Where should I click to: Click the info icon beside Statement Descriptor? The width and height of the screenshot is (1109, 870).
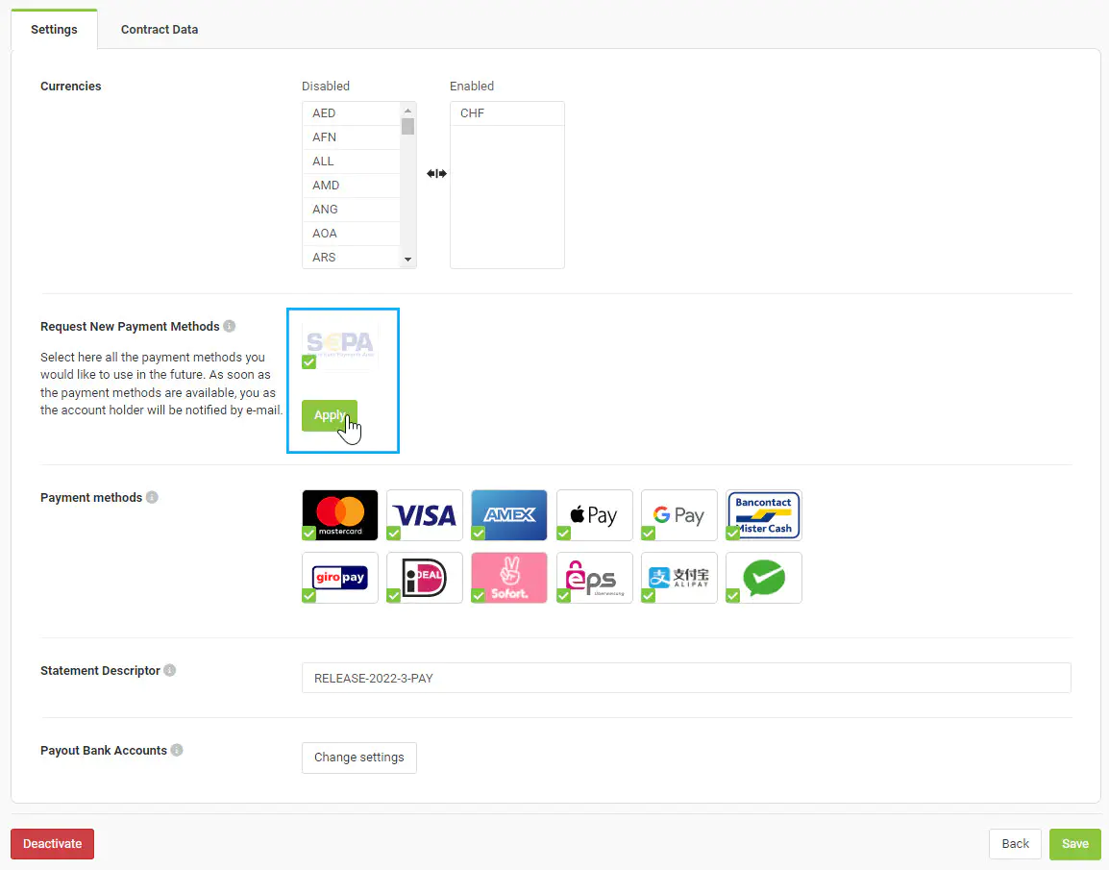pyautogui.click(x=170, y=670)
